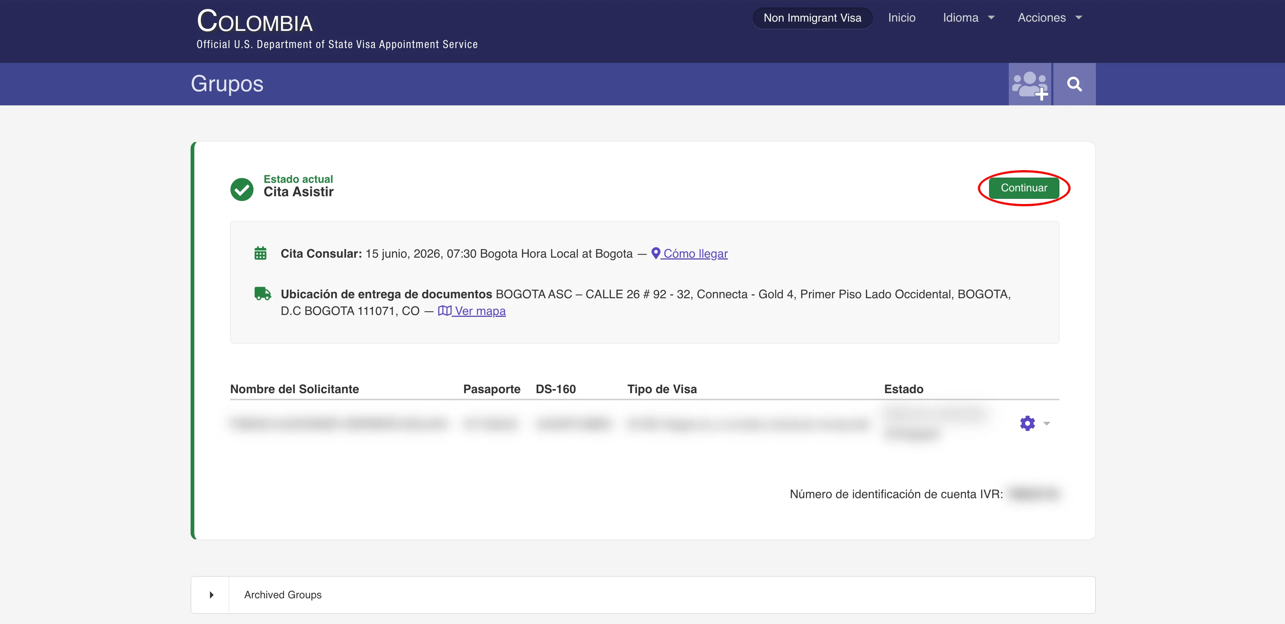Click the Archived Groups label
The width and height of the screenshot is (1285, 624).
283,595
